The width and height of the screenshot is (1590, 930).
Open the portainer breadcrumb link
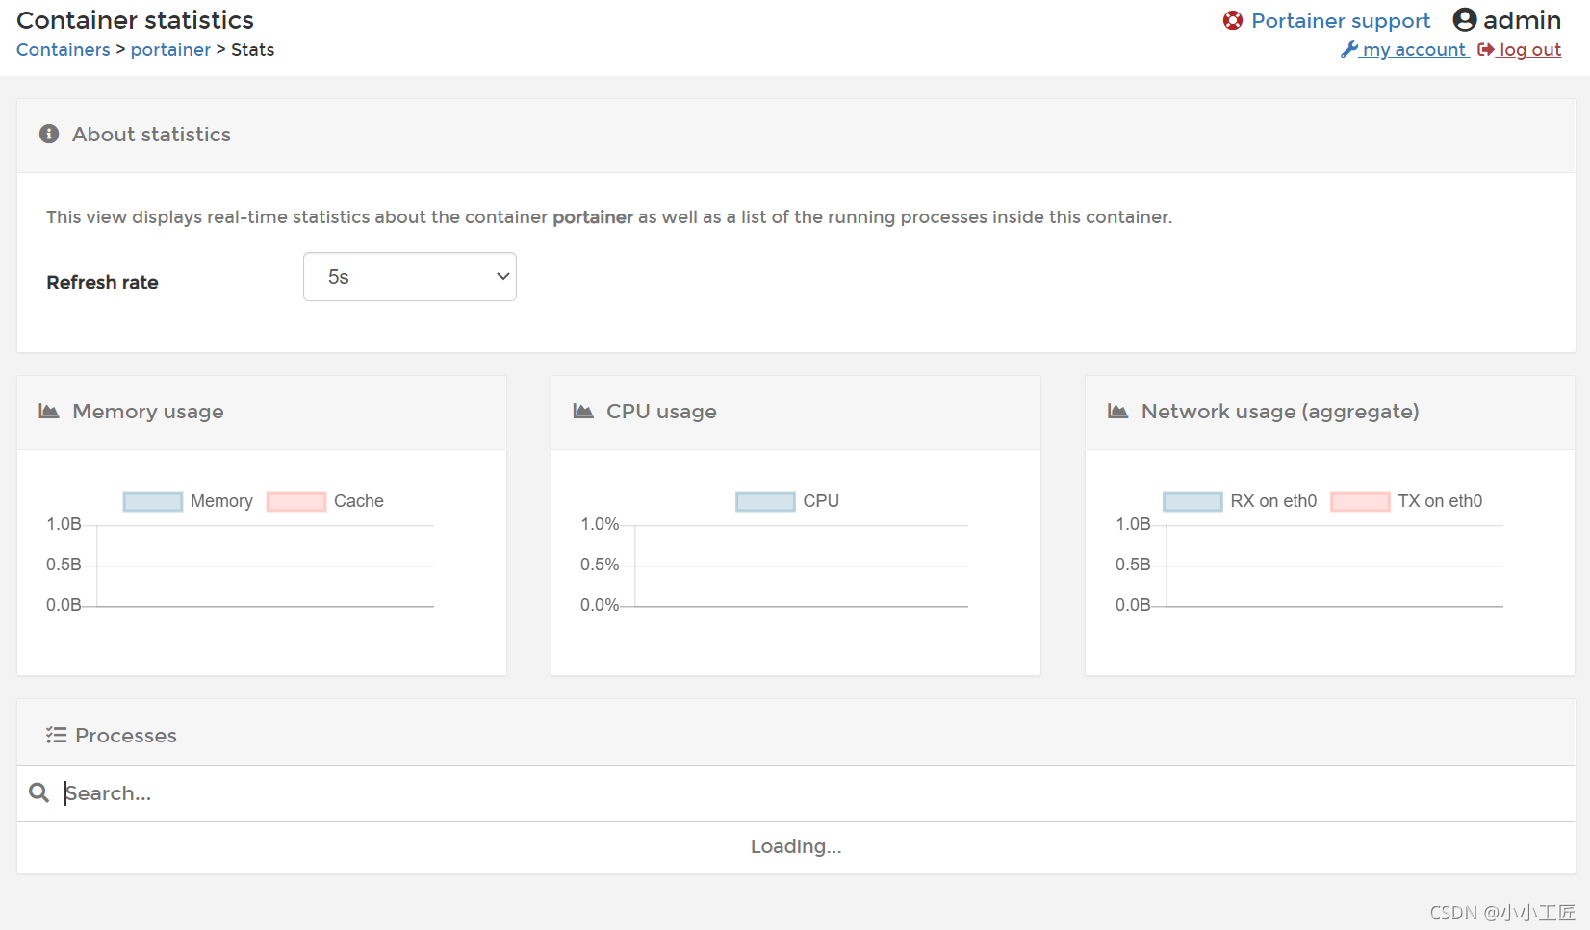coord(170,50)
